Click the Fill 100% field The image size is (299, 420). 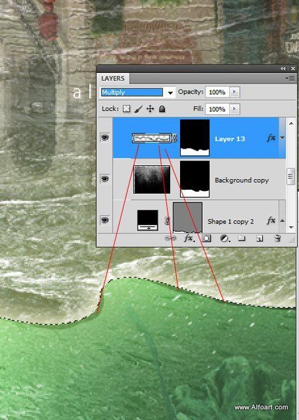(217, 109)
